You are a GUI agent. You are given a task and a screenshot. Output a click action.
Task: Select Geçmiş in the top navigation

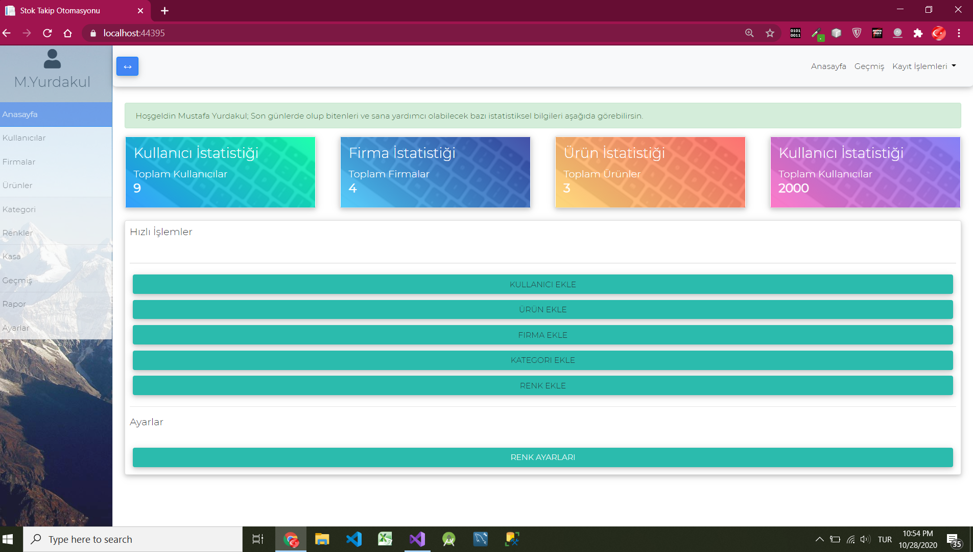click(x=870, y=66)
